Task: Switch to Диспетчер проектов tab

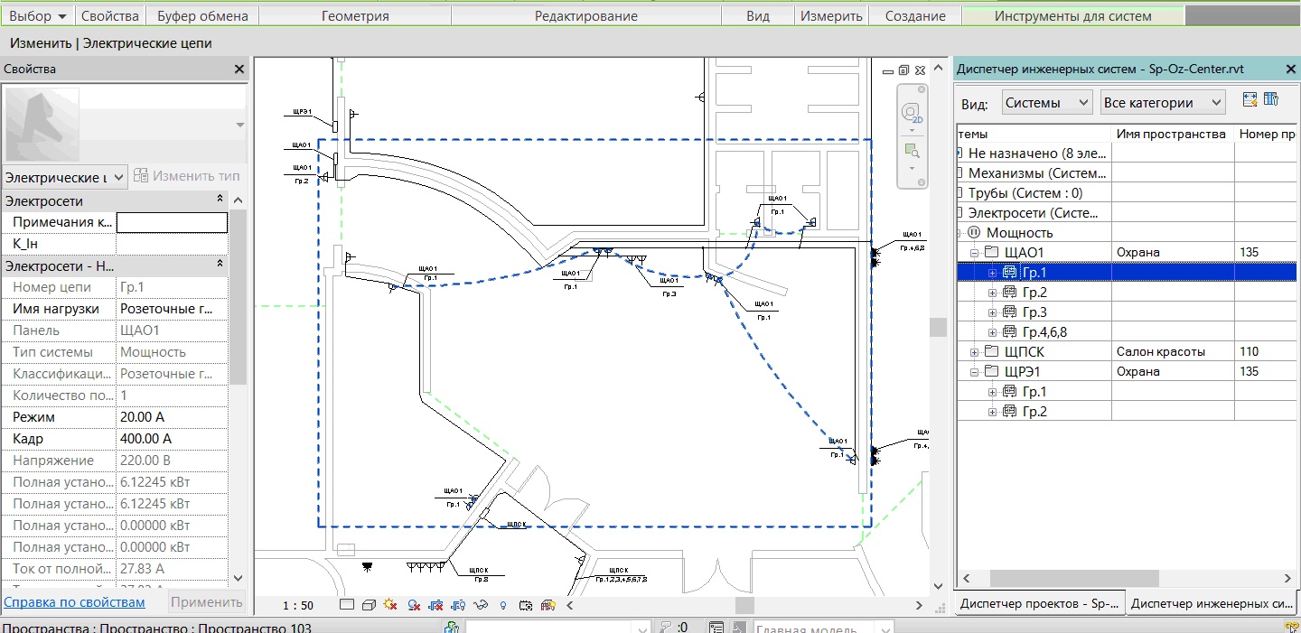Action: 1040,603
